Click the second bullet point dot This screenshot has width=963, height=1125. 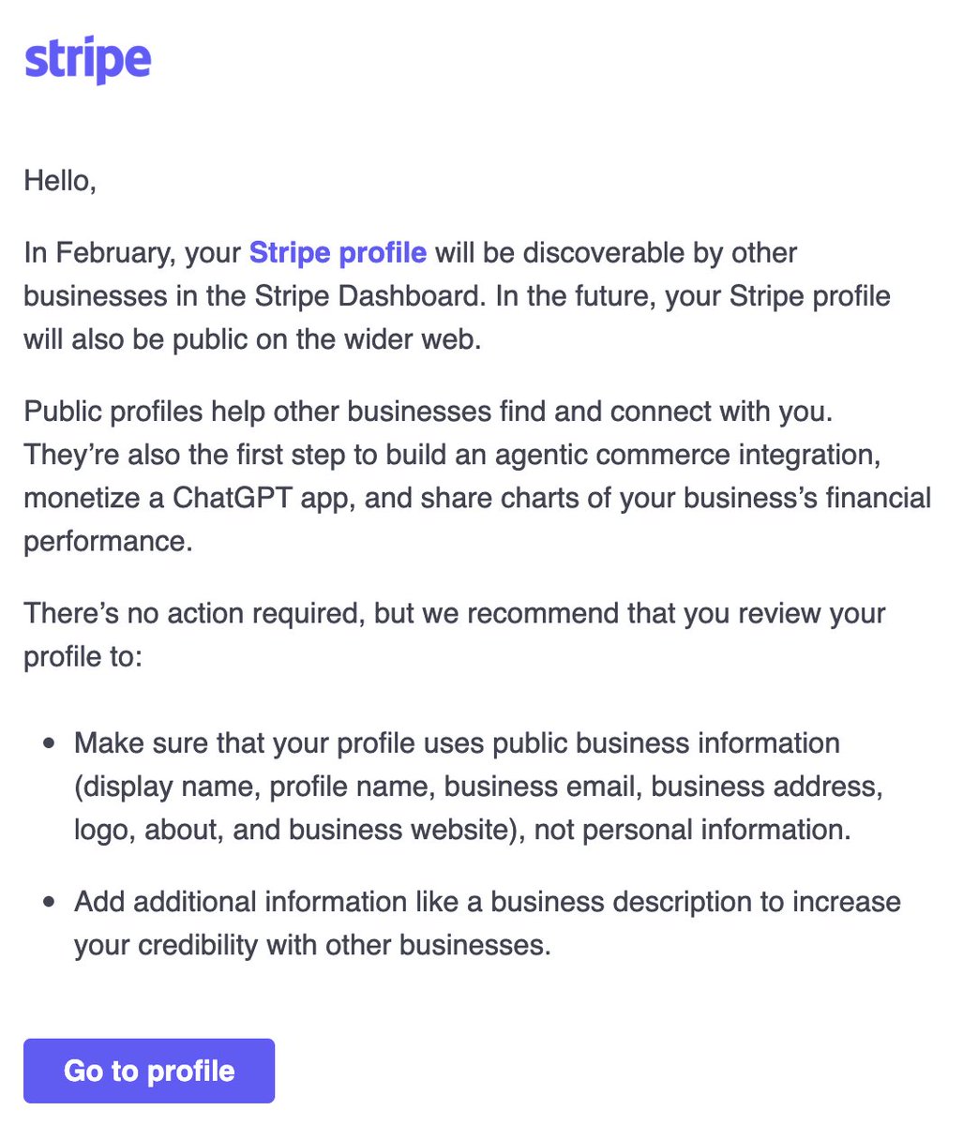[x=49, y=903]
